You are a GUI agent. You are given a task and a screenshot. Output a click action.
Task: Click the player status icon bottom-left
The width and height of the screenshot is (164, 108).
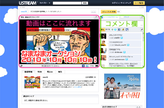coord(21,66)
